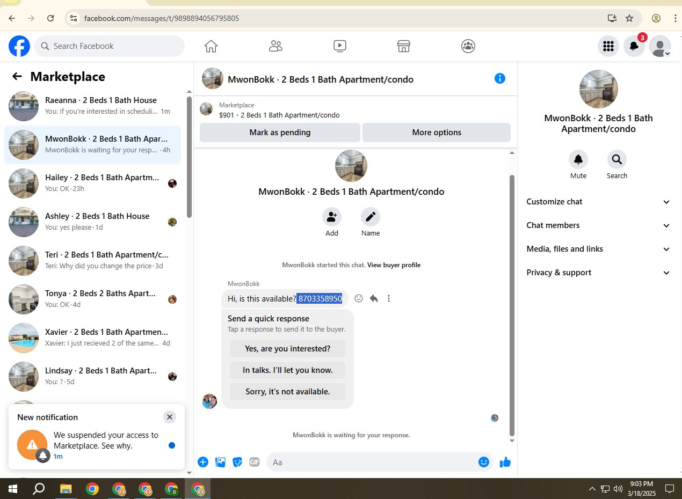682x499 pixels.
Task: Open account profile menu avatar
Action: click(660, 46)
